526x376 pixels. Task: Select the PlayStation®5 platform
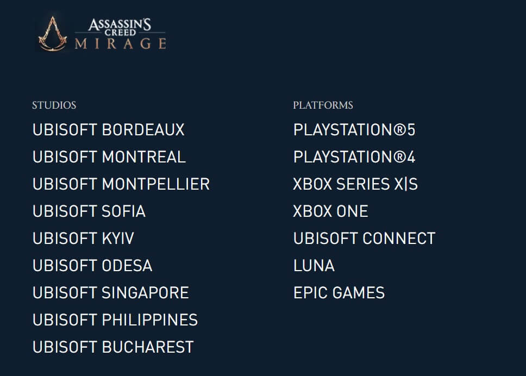point(354,130)
